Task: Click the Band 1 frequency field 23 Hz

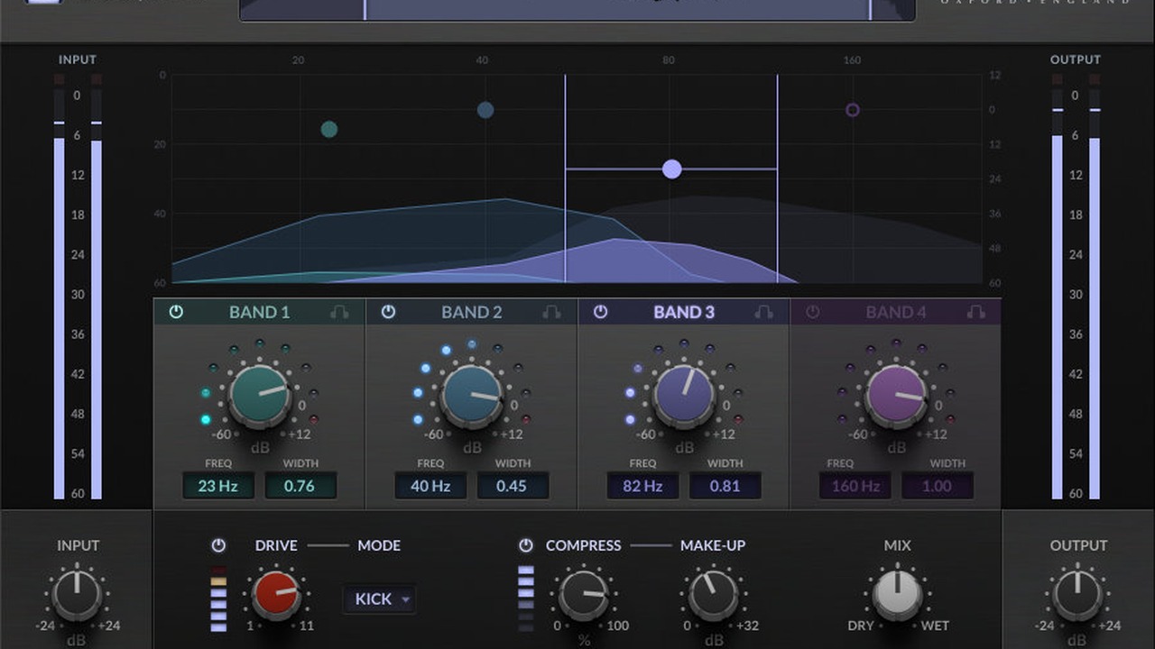Action: click(218, 486)
